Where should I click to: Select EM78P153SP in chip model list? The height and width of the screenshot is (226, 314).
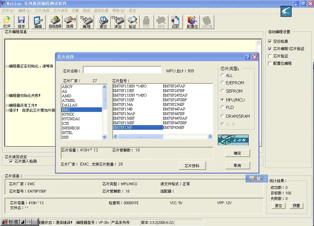tap(124, 100)
